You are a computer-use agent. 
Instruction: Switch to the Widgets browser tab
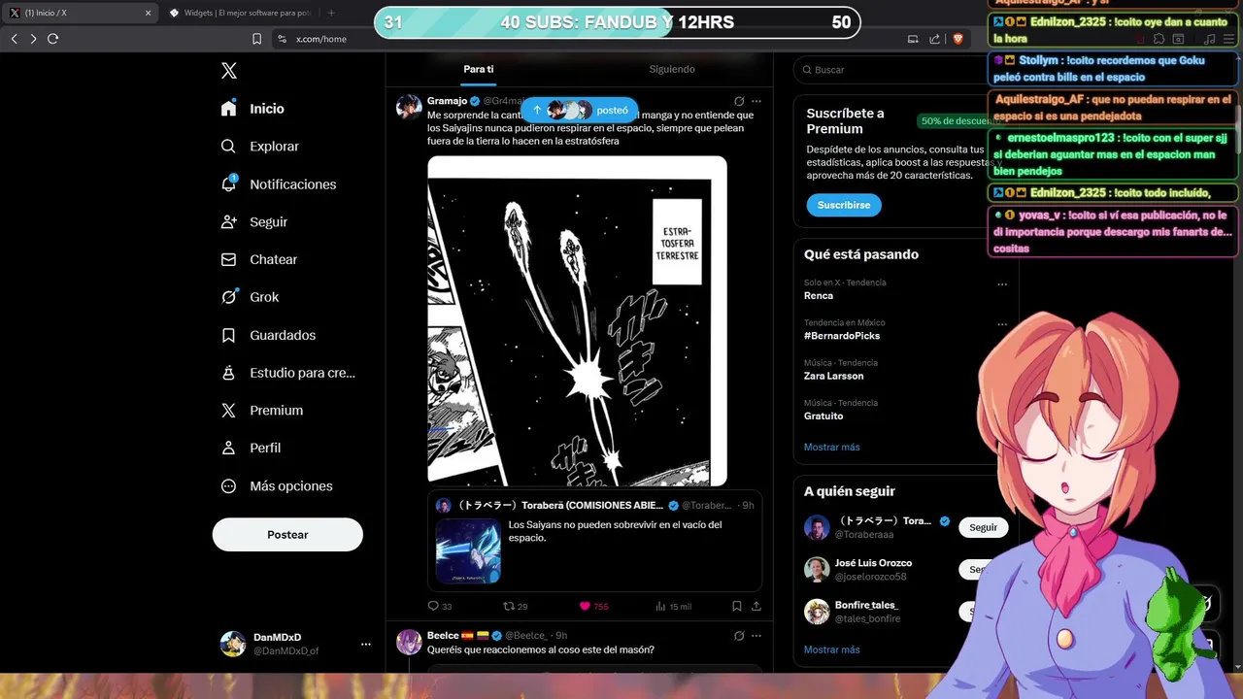240,13
